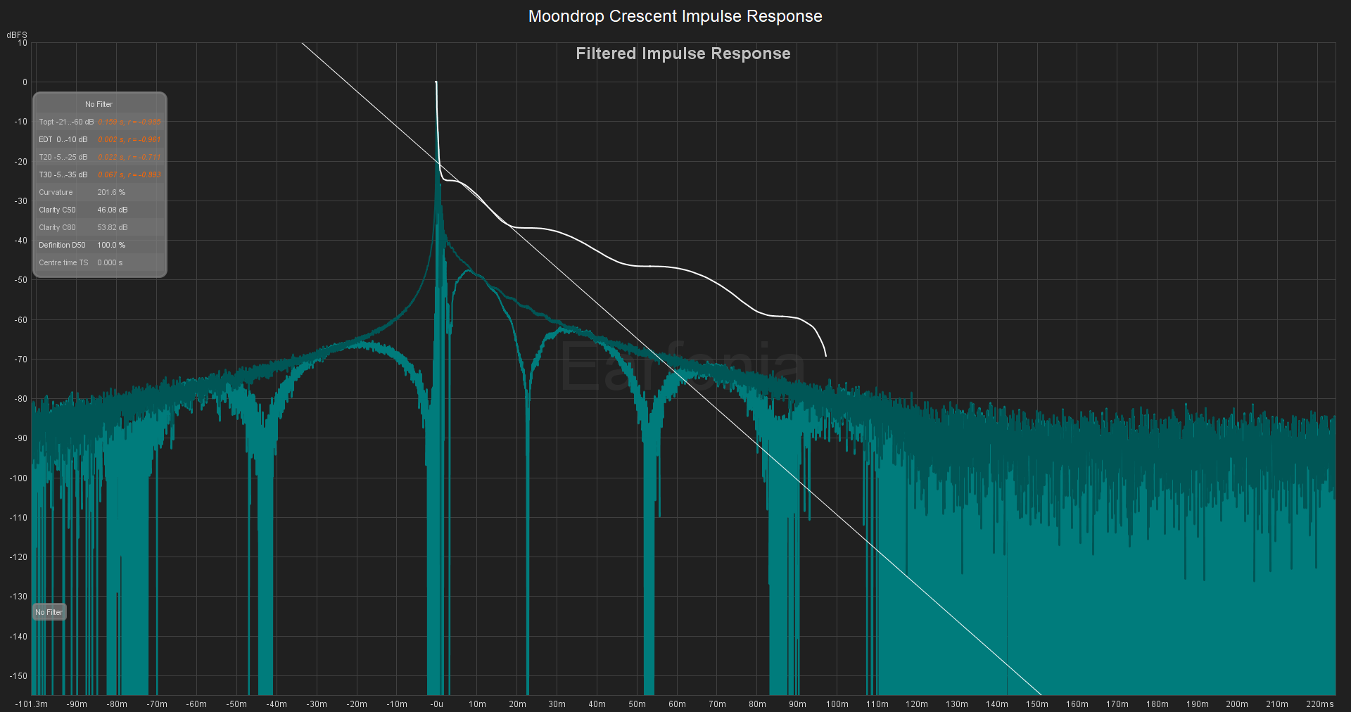Click the 220ms label on time axis
The height and width of the screenshot is (712, 1351).
tap(1320, 704)
